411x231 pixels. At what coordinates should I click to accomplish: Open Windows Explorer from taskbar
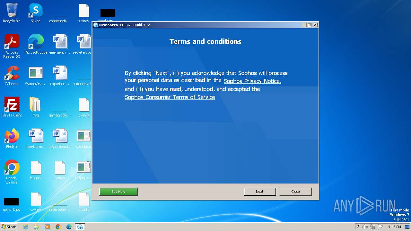pos(36,227)
